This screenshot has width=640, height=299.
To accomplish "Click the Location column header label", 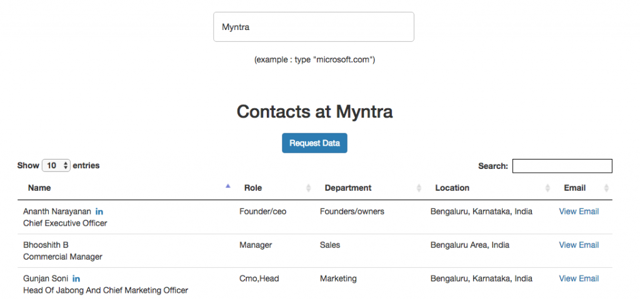I will pyautogui.click(x=452, y=188).
